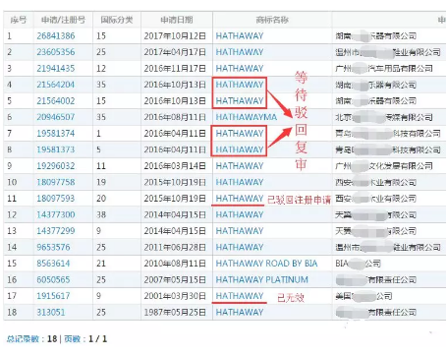Click the 页数 1 / 1 pagination text
The image size is (448, 356).
click(x=85, y=338)
